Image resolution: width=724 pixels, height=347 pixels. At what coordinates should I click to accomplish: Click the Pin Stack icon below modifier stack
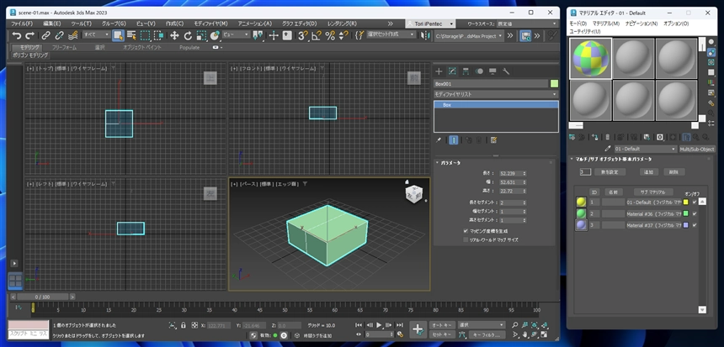(439, 140)
